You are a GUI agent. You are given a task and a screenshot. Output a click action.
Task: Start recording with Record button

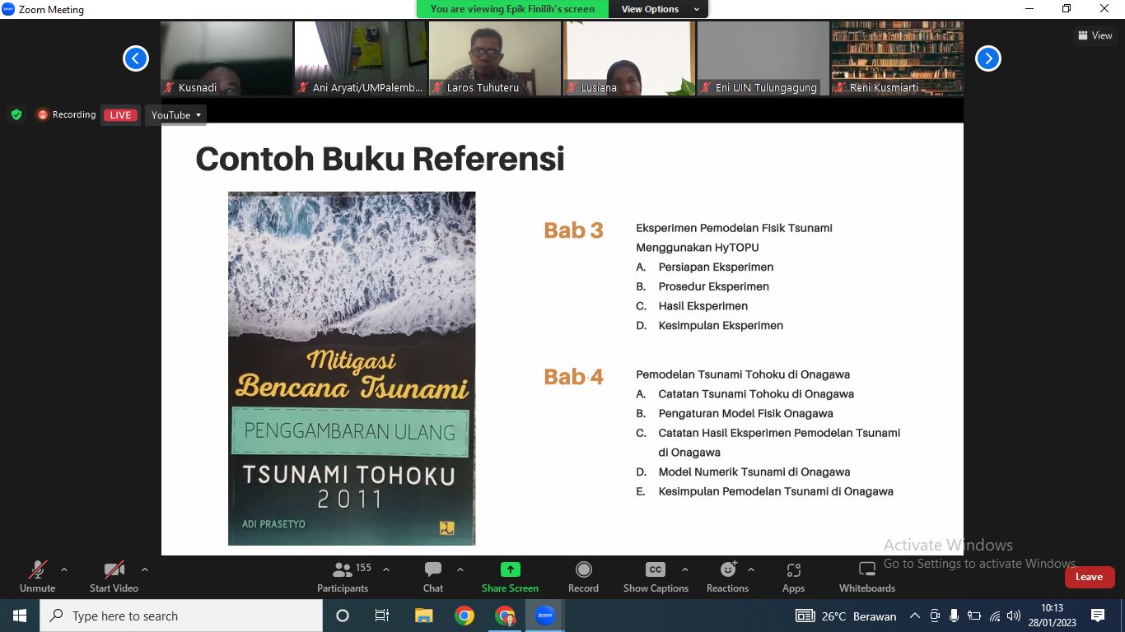(583, 576)
